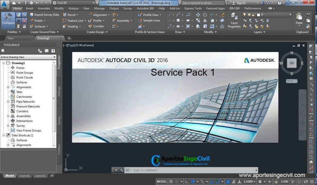Click the Sample Lines tool
317x185 pixels.
click(149, 20)
